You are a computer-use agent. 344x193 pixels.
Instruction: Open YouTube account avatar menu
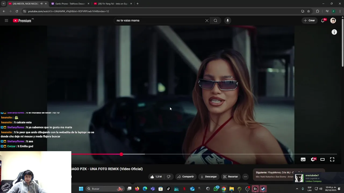(x=333, y=20)
